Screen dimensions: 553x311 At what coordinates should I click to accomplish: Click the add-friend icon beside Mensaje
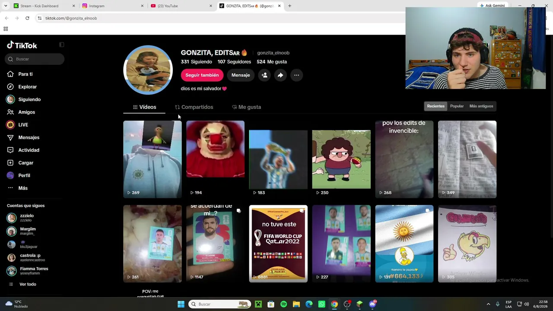[x=264, y=75]
